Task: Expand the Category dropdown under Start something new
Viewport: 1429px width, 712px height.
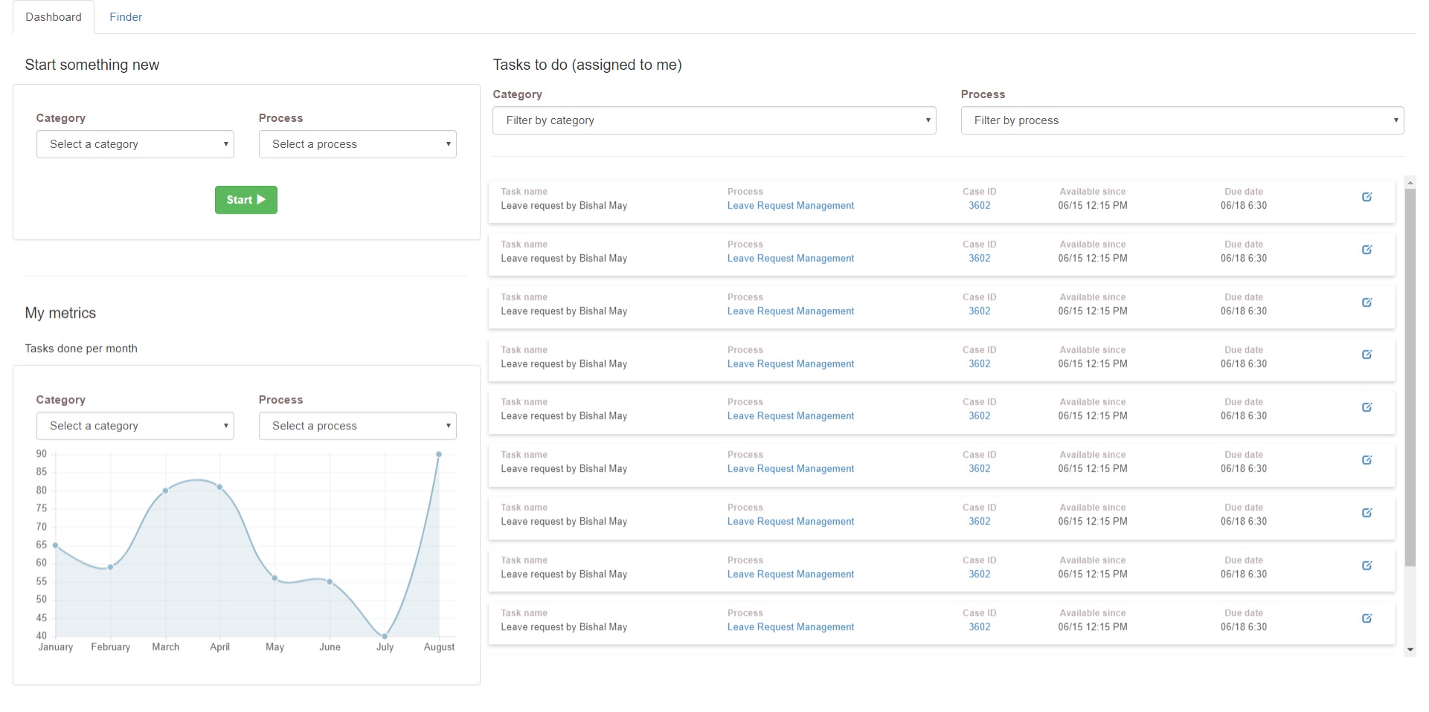Action: pyautogui.click(x=135, y=144)
